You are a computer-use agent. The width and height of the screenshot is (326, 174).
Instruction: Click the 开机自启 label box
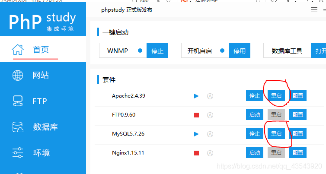(x=205, y=50)
